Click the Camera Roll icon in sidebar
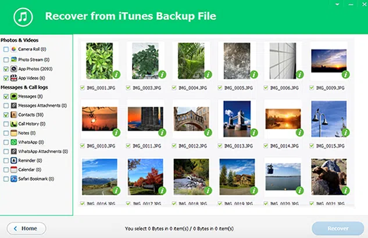 [x=13, y=50]
